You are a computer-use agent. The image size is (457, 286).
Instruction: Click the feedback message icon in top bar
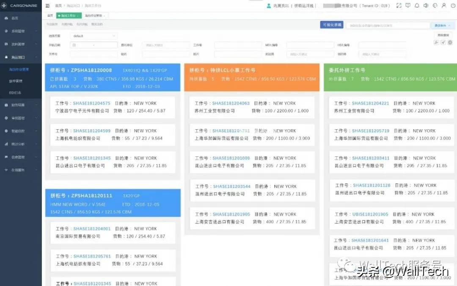[408, 5]
